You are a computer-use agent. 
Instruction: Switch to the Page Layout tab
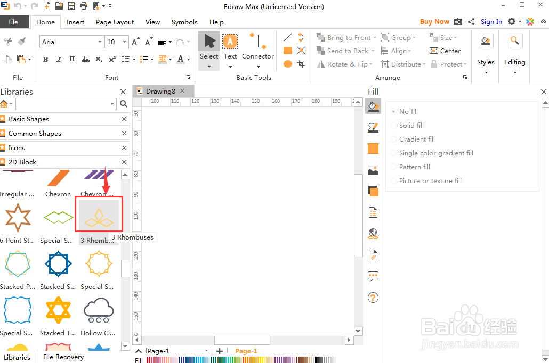tap(115, 22)
